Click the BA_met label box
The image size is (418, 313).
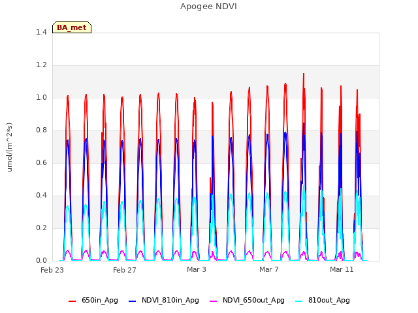[x=72, y=27]
